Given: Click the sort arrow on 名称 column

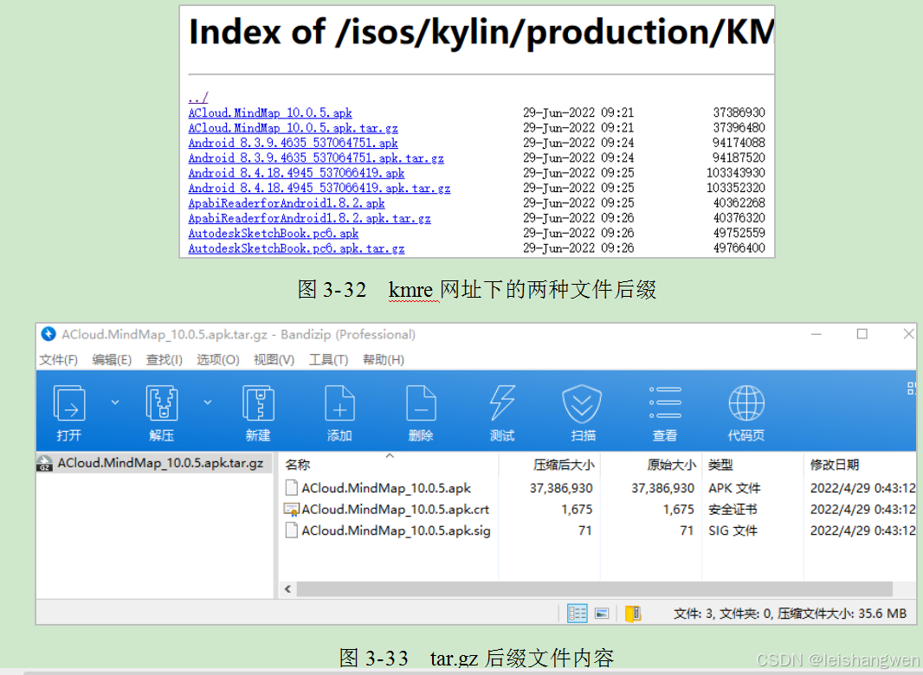Looking at the screenshot, I should pyautogui.click(x=390, y=456).
